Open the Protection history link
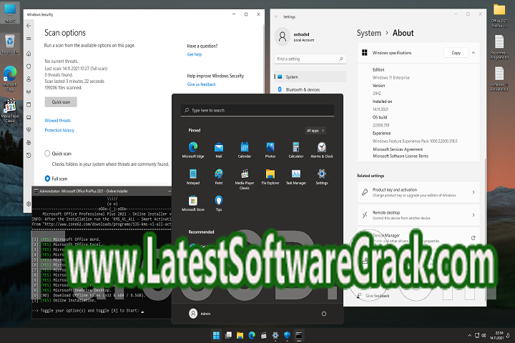Viewport: 515px width, 343px height. 59,130
